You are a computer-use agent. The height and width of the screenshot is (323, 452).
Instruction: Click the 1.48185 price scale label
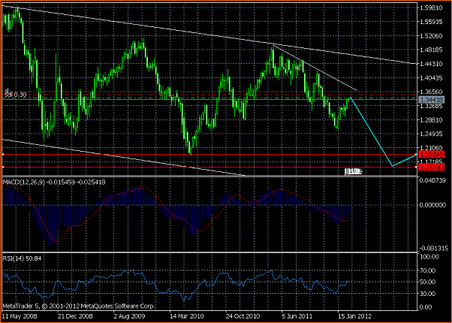431,50
